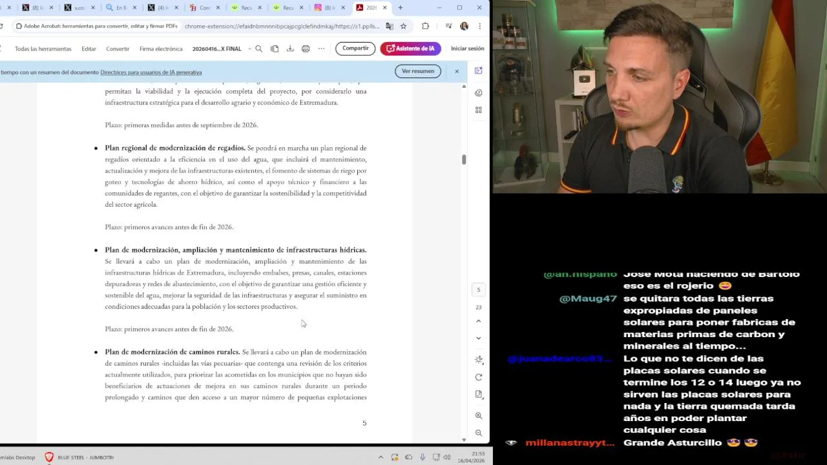The image size is (827, 465).
Task: Expand the document title dropdown arrow
Action: coord(249,49)
